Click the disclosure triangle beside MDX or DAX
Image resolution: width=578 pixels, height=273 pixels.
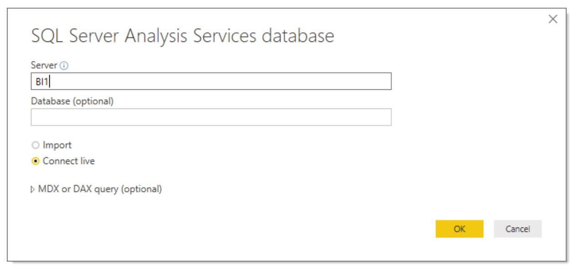pyautogui.click(x=33, y=189)
